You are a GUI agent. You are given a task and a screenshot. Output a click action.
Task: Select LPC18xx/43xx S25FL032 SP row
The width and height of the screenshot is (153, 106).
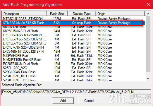click(73, 39)
